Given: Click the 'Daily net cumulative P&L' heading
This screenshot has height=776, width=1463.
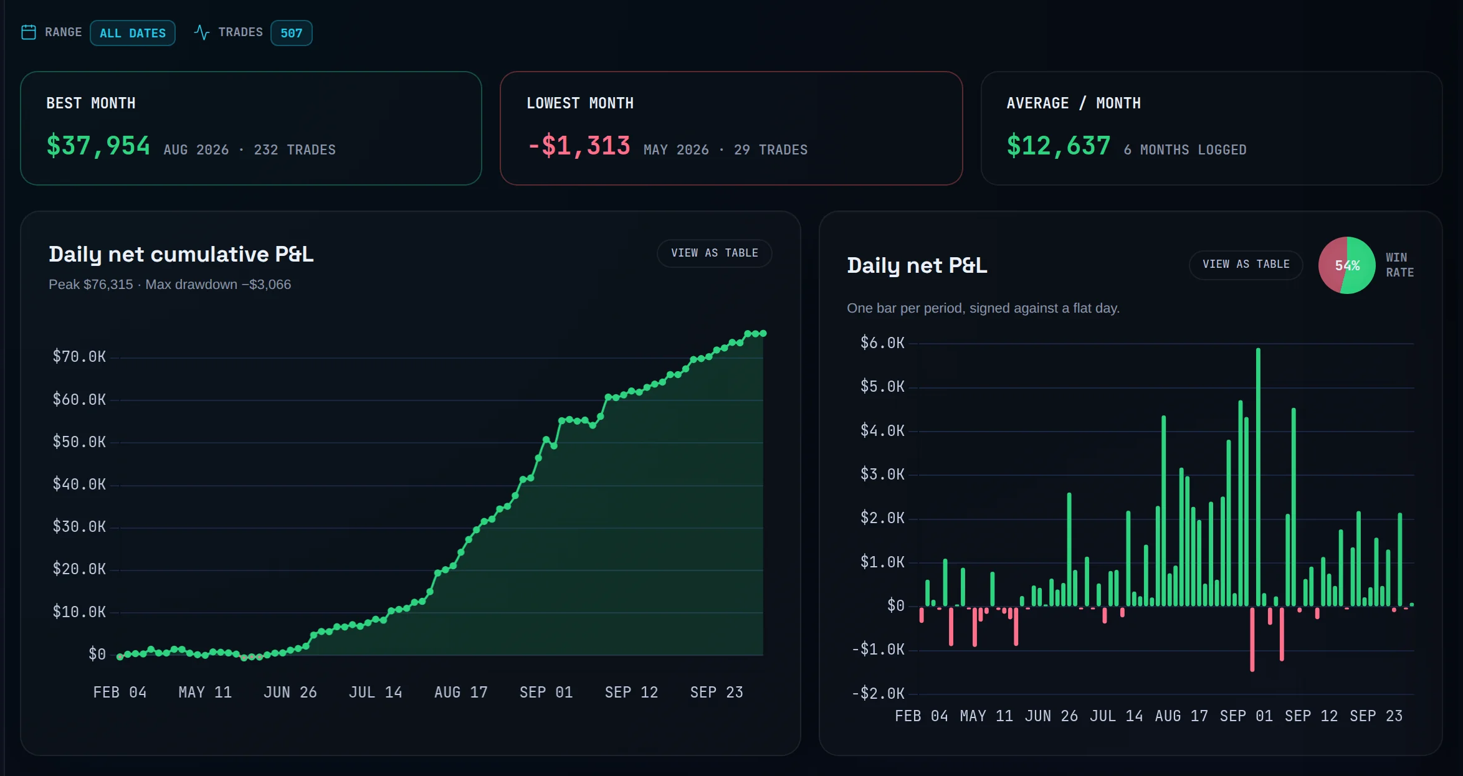Looking at the screenshot, I should pyautogui.click(x=181, y=254).
